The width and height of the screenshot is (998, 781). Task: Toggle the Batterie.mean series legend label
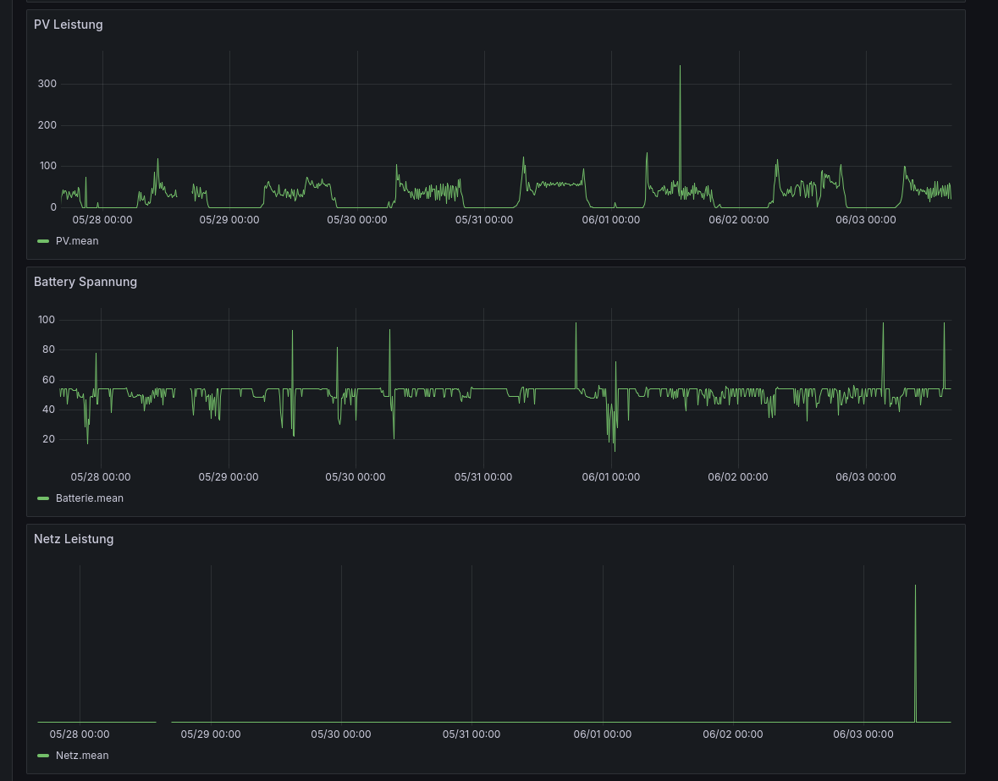(89, 498)
